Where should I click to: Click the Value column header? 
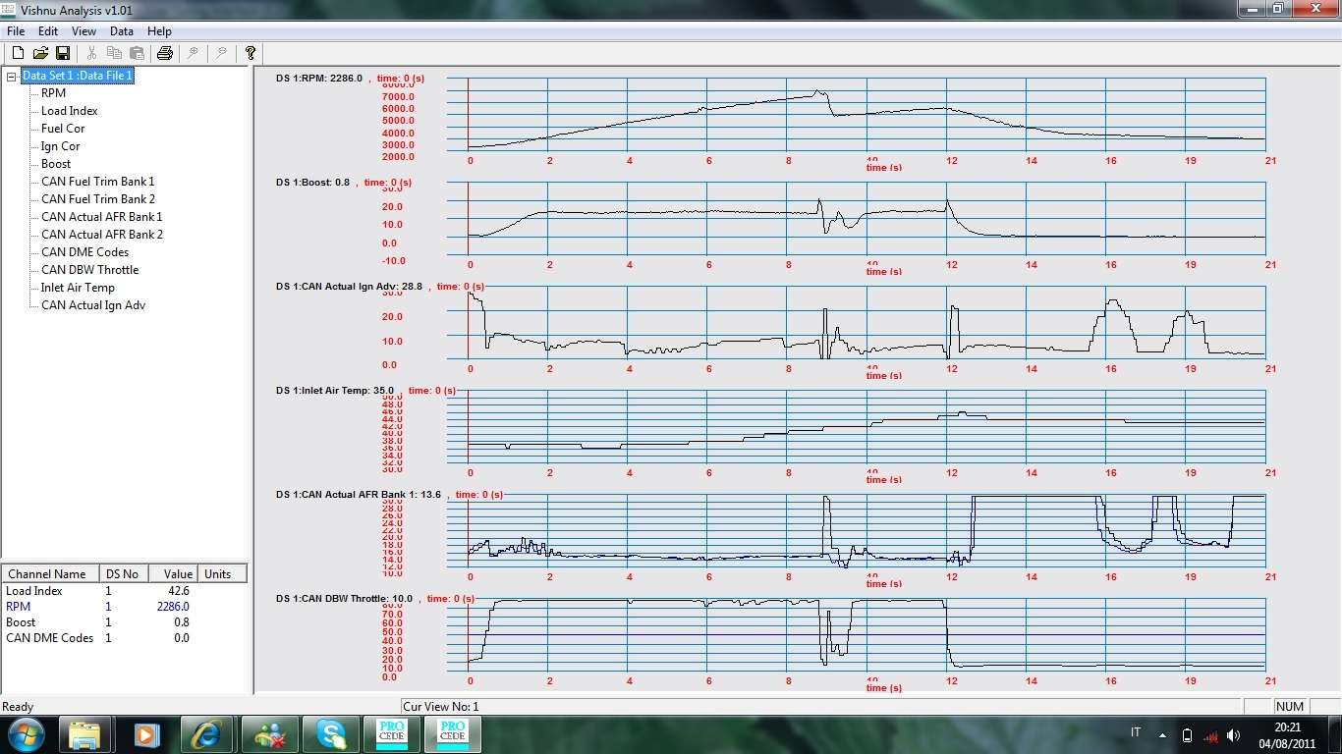point(178,573)
